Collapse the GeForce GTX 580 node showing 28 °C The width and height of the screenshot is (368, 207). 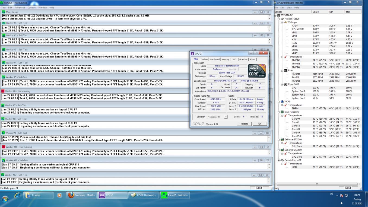pyautogui.click(x=279, y=139)
